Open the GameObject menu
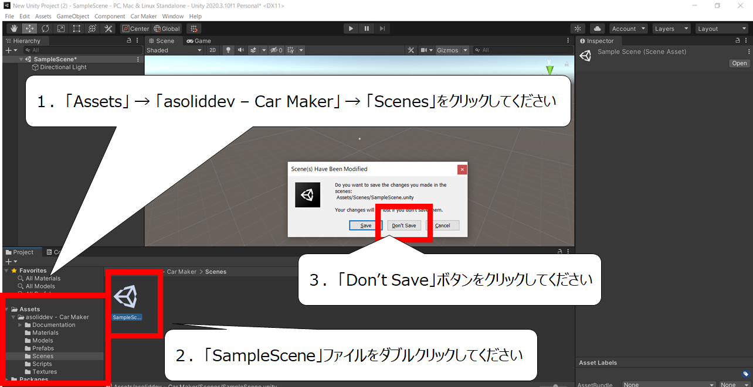 pyautogui.click(x=73, y=16)
